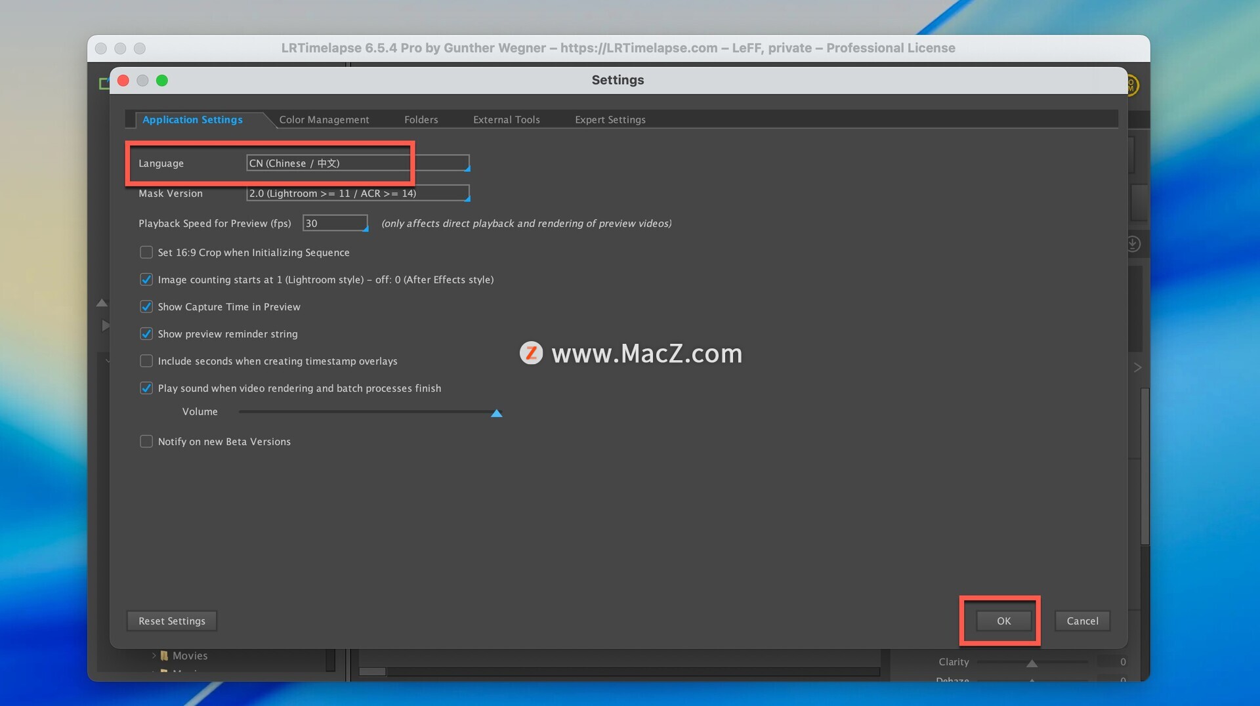Open the Language dropdown
The width and height of the screenshot is (1260, 706).
click(358, 163)
